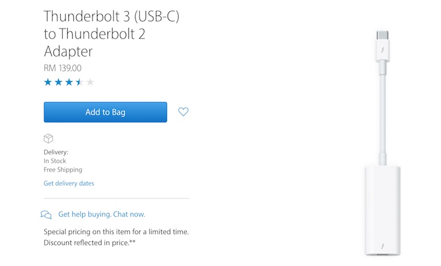Viewport: 441px width, 266px height.
Task: Start chat via Get help buying link
Action: 102,214
